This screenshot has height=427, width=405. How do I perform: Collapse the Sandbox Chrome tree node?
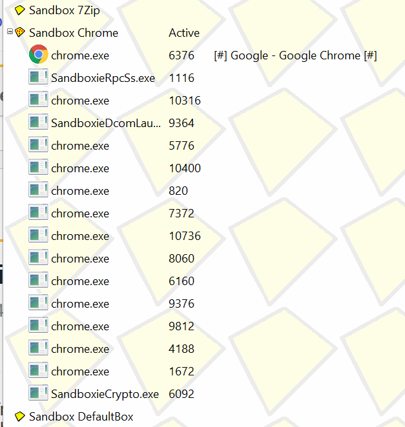pos(10,32)
